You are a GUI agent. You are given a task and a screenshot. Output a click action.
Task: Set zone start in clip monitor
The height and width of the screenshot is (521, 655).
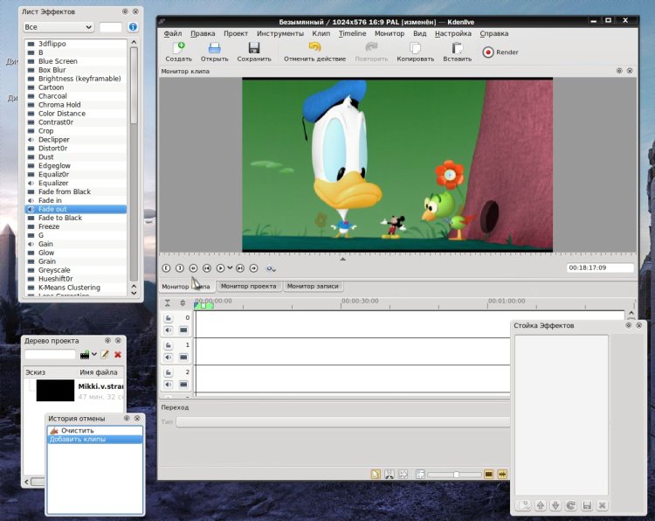[166, 268]
